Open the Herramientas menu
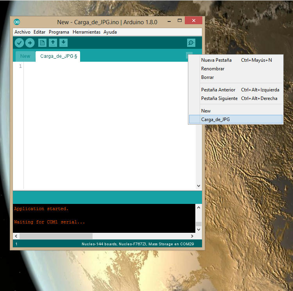The image size is (293, 291). click(x=86, y=32)
